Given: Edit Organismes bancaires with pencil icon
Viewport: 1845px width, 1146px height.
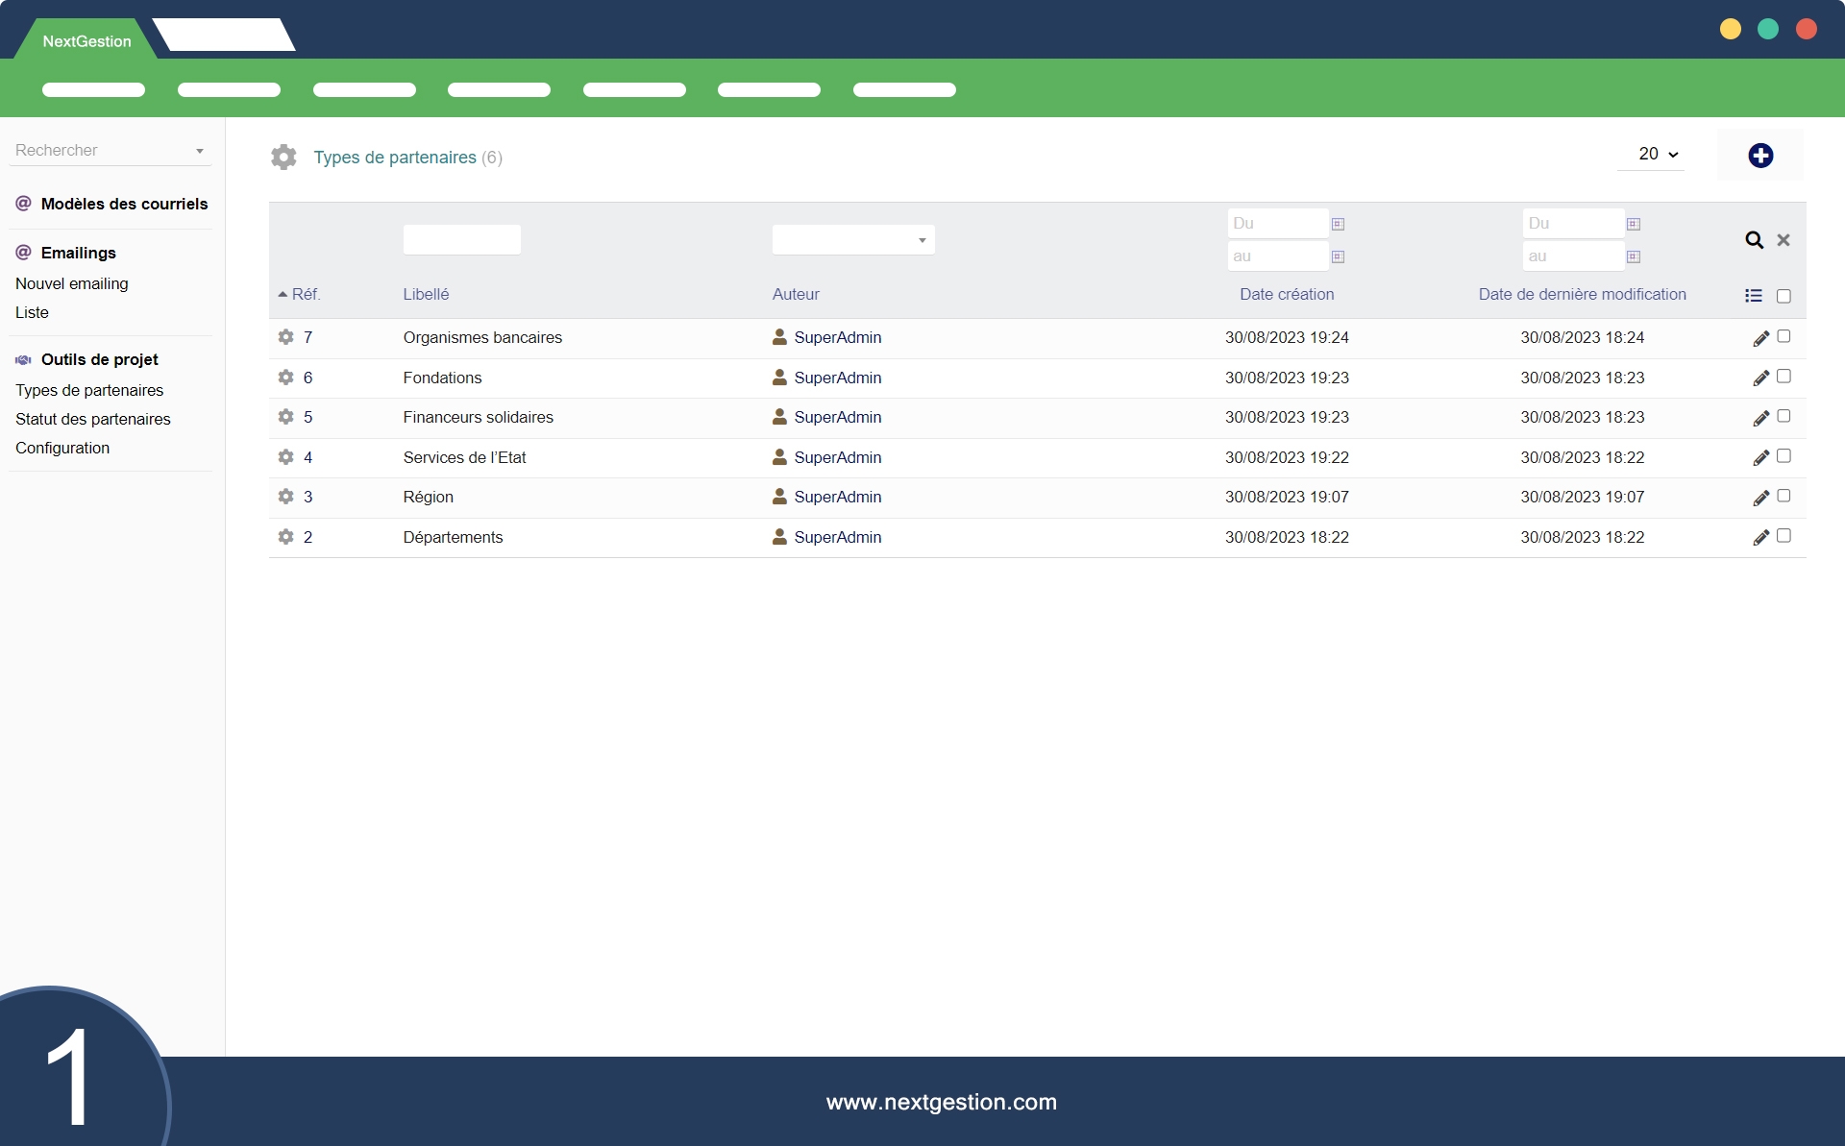Looking at the screenshot, I should (1760, 338).
